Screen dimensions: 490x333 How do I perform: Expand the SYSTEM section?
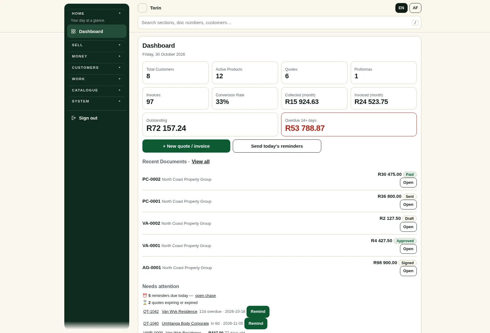point(97,101)
